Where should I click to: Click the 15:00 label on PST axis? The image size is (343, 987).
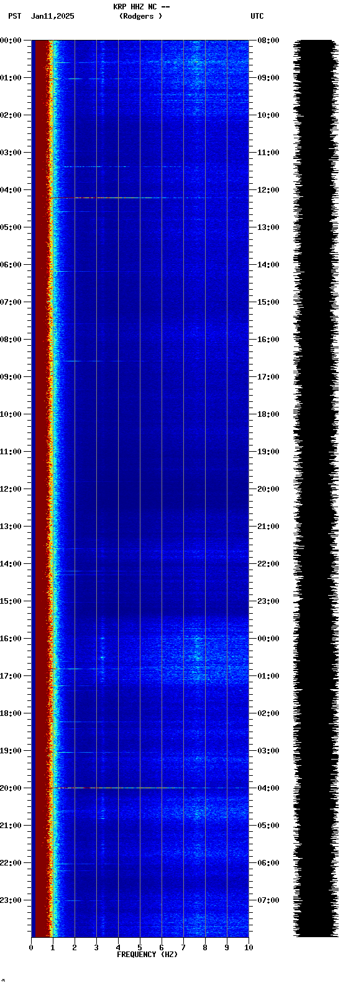click(11, 601)
